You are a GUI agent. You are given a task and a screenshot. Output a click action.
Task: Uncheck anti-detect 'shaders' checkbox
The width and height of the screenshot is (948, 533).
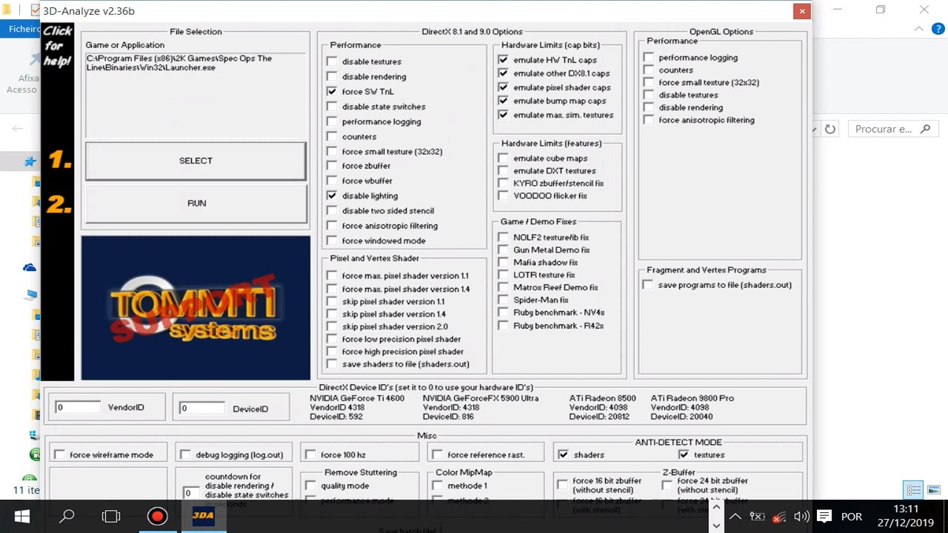tap(564, 455)
